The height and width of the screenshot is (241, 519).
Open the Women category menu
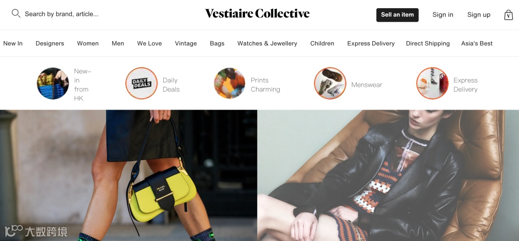tap(87, 43)
